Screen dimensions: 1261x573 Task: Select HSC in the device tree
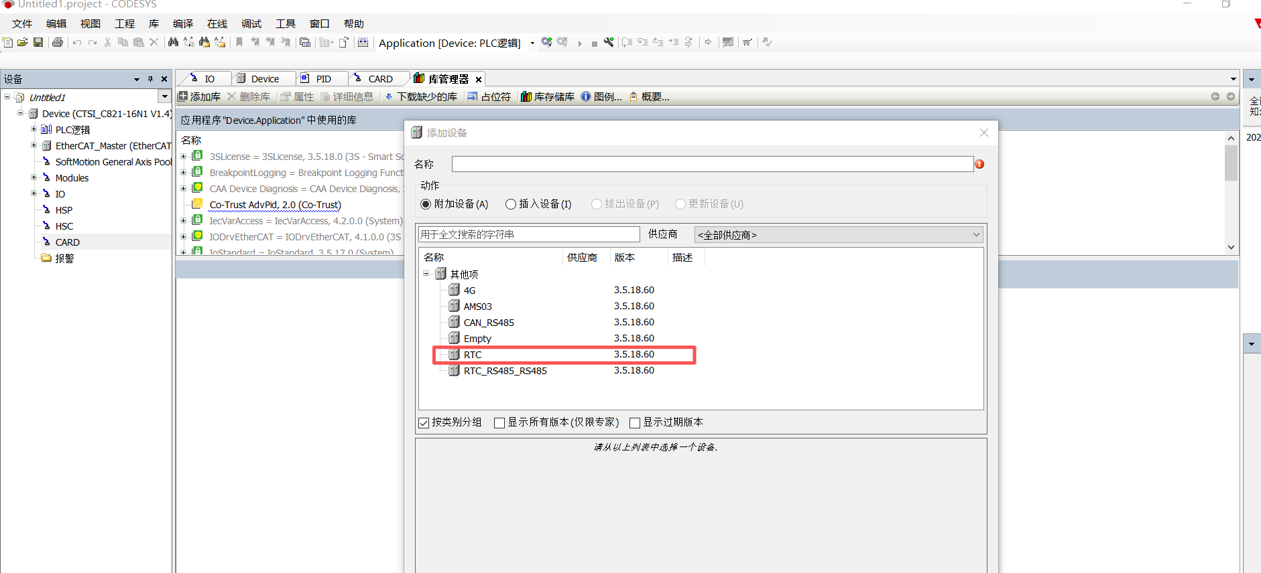(64, 226)
